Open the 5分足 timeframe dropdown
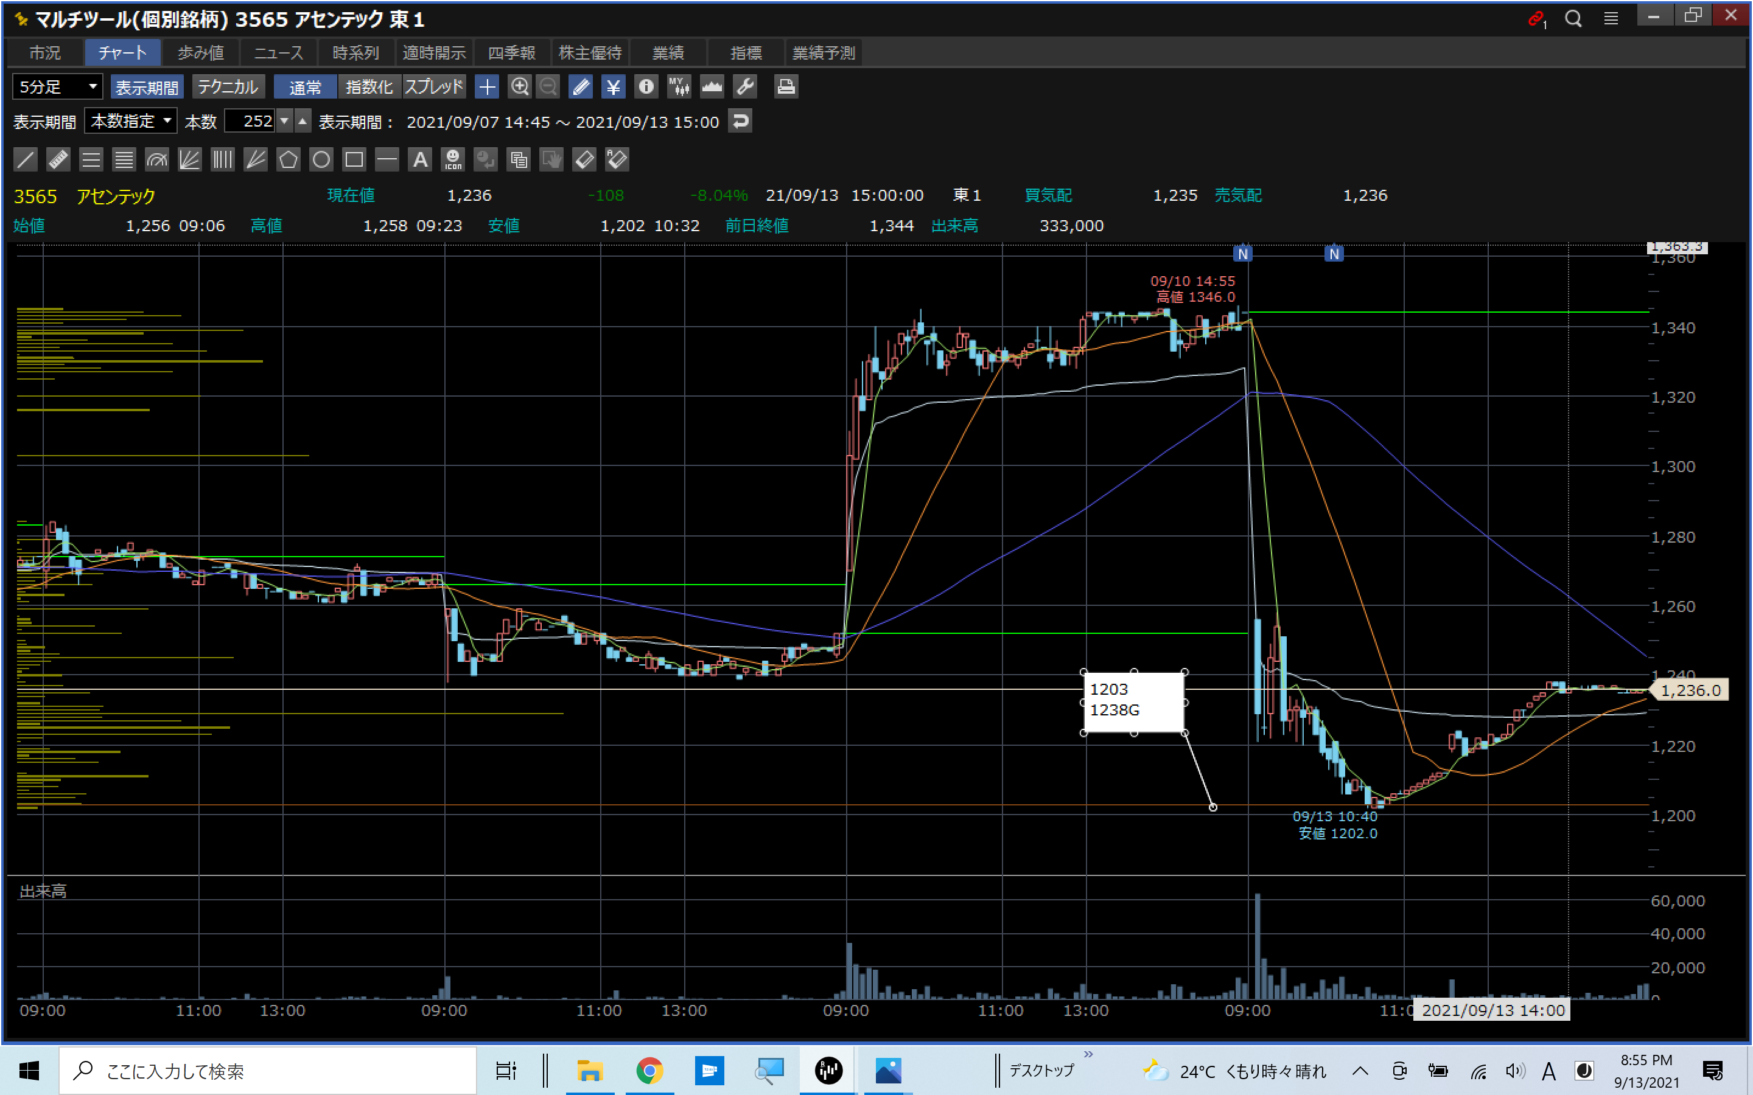Screen dimensions: 1753x1095 tap(57, 87)
